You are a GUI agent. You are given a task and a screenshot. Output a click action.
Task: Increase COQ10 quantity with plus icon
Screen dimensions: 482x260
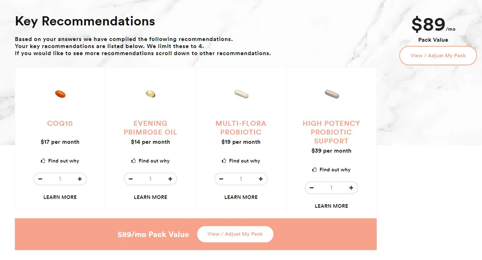(80, 179)
